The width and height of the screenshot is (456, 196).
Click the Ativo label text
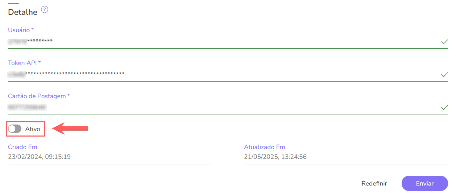33,129
